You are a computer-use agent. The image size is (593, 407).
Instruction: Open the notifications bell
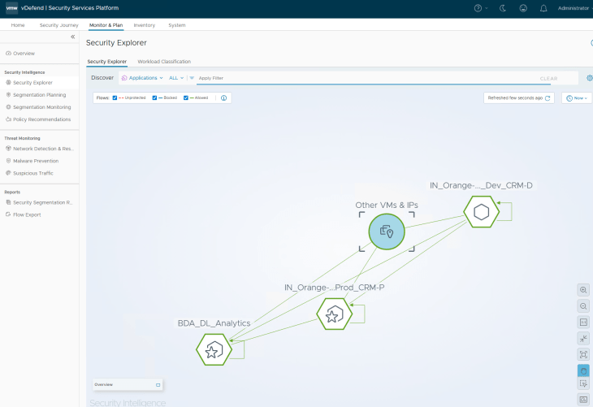[543, 8]
